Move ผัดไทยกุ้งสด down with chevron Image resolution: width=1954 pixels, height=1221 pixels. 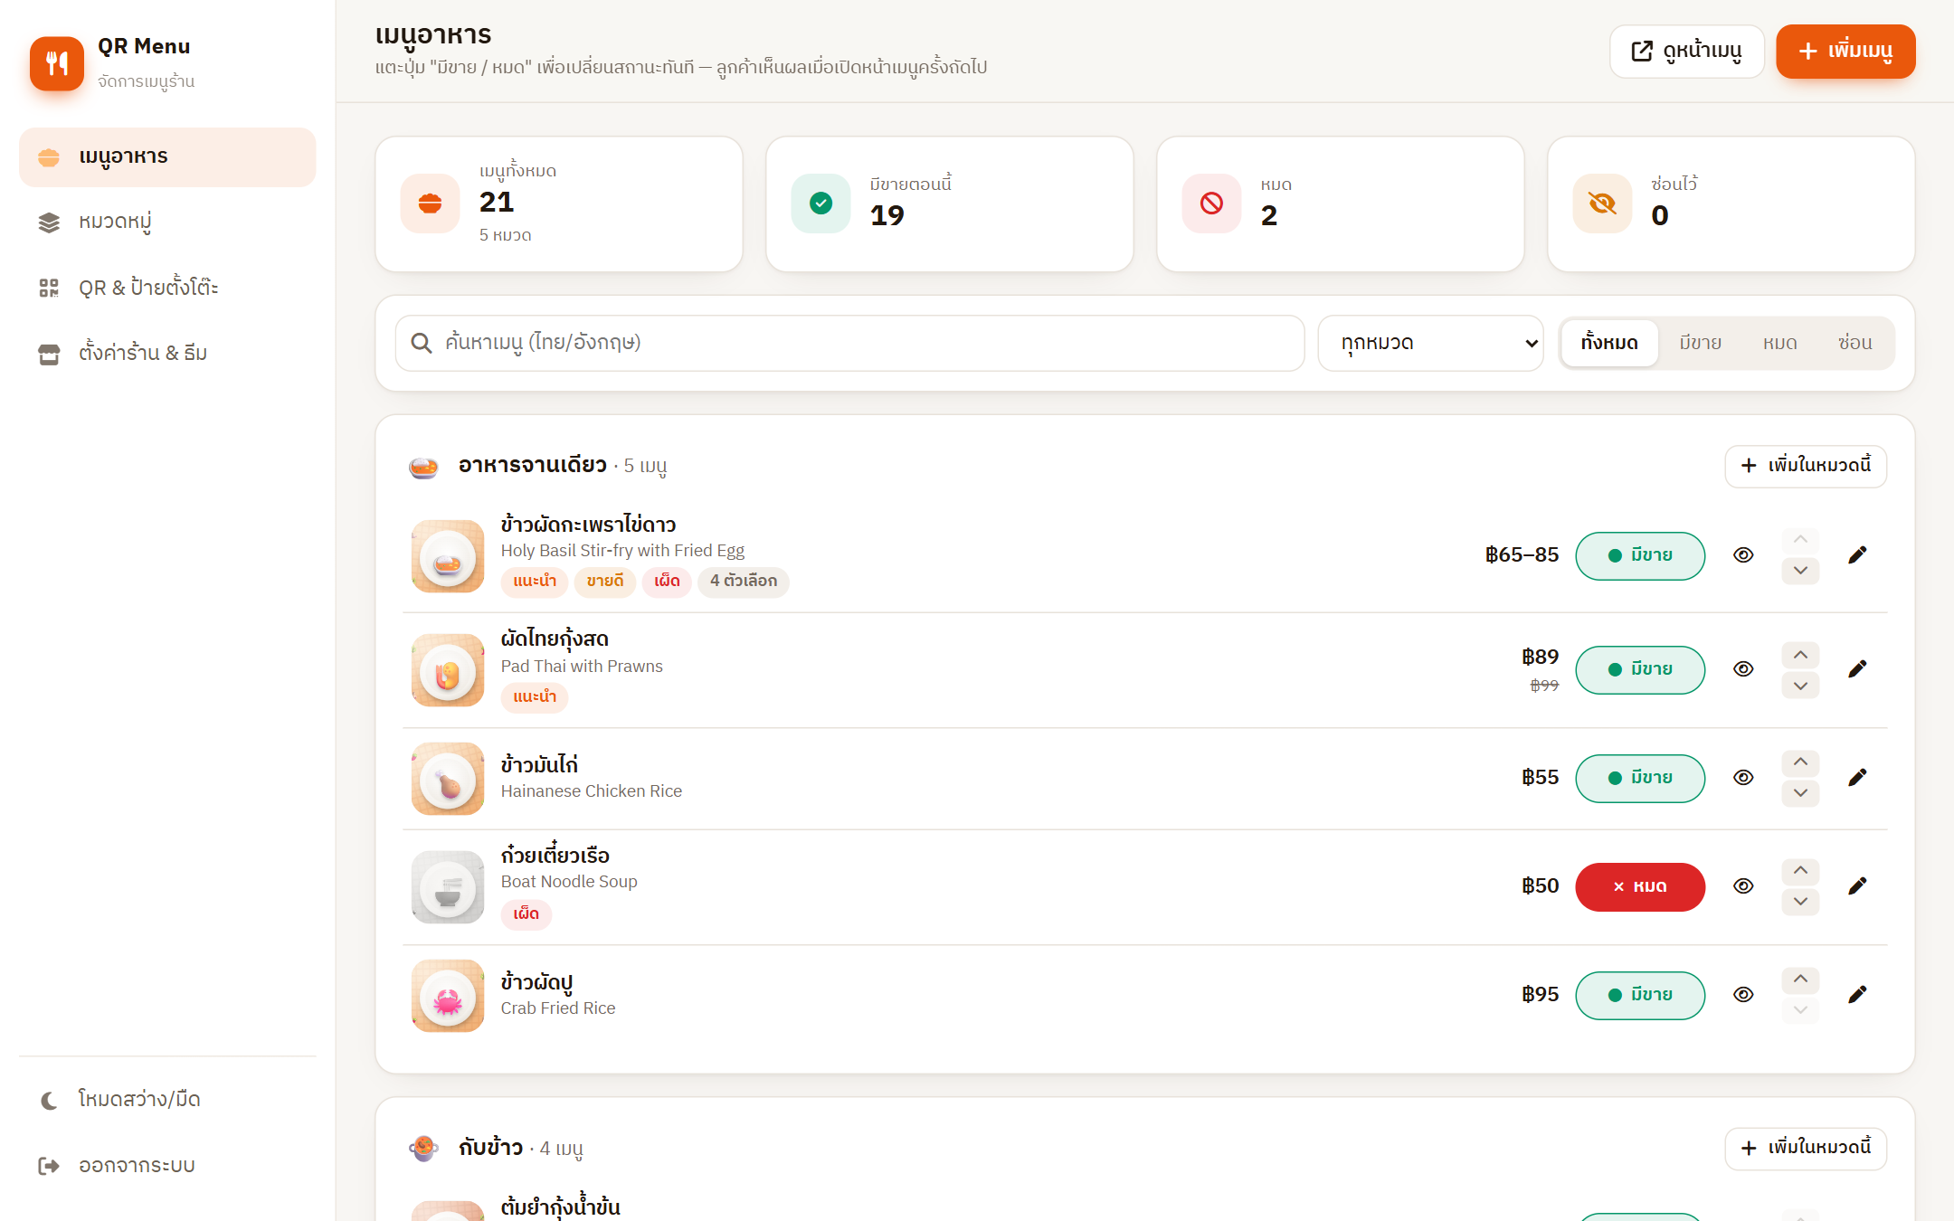coord(1800,686)
